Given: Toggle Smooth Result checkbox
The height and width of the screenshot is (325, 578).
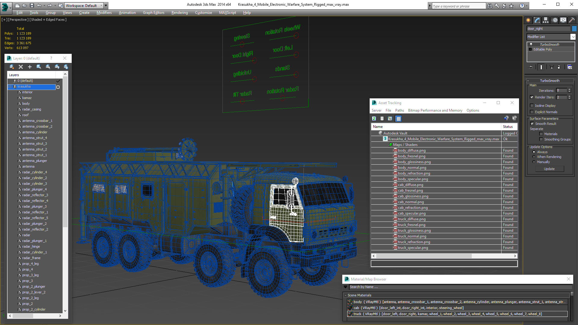Looking at the screenshot, I should [x=532, y=124].
